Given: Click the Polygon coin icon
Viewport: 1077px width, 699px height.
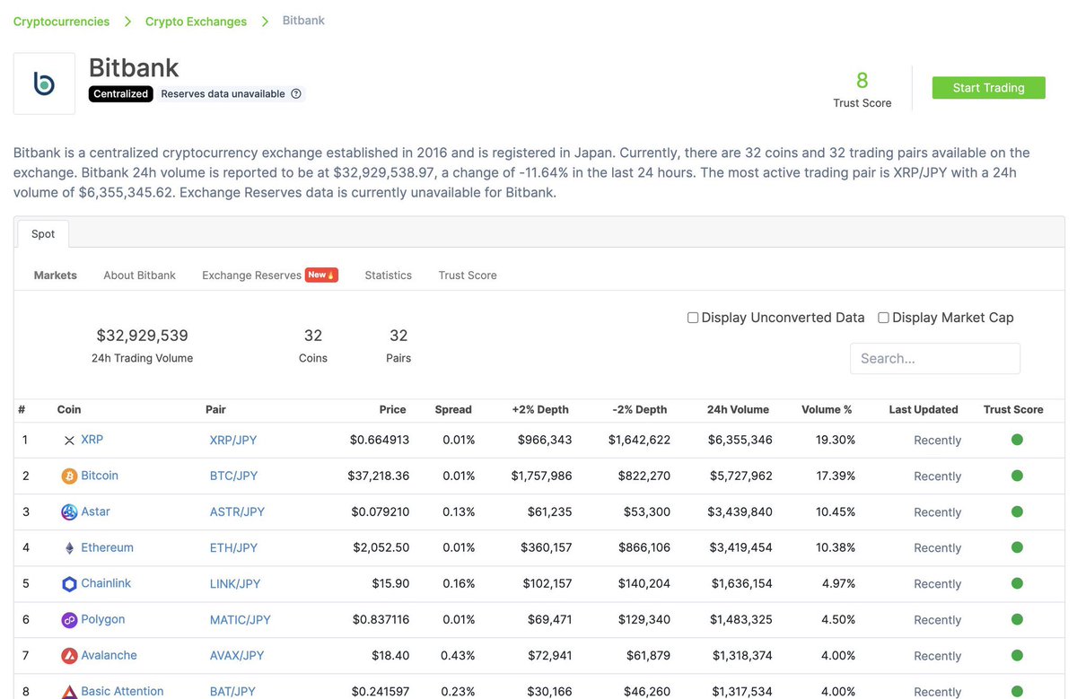Looking at the screenshot, I should pos(69,620).
